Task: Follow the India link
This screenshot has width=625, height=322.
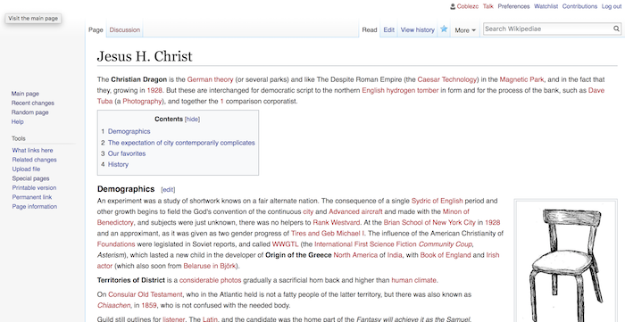Action: [x=395, y=255]
